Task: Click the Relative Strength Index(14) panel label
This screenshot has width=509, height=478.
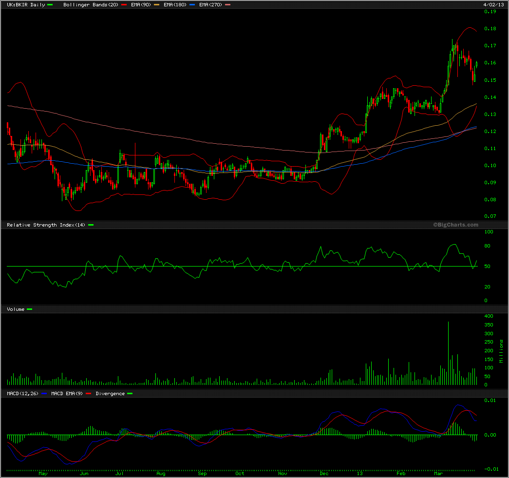Action: click(x=46, y=225)
